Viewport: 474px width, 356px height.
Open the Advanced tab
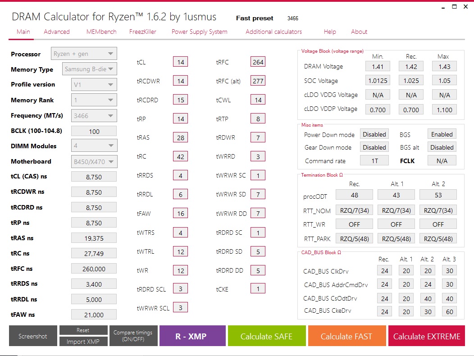pos(56,32)
